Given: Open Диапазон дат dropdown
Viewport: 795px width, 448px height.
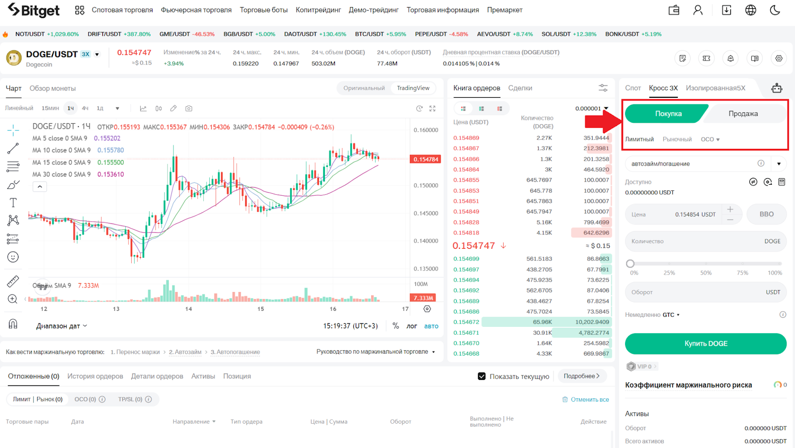Looking at the screenshot, I should point(62,326).
